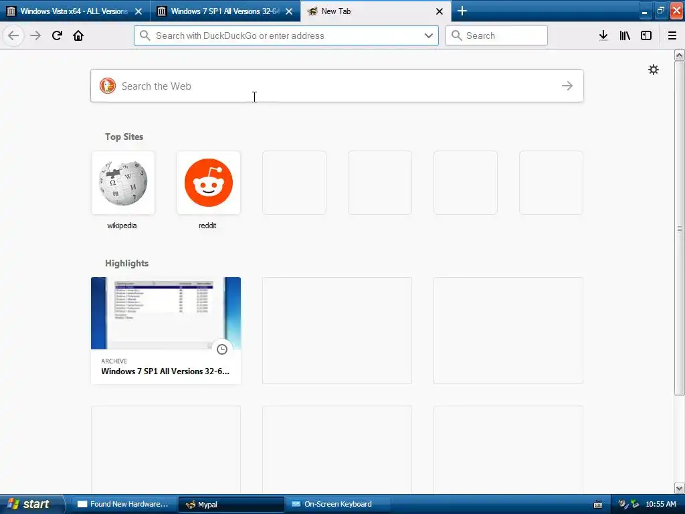This screenshot has height=514, width=685.
Task: Open the Library bookshelf icon
Action: (625, 35)
